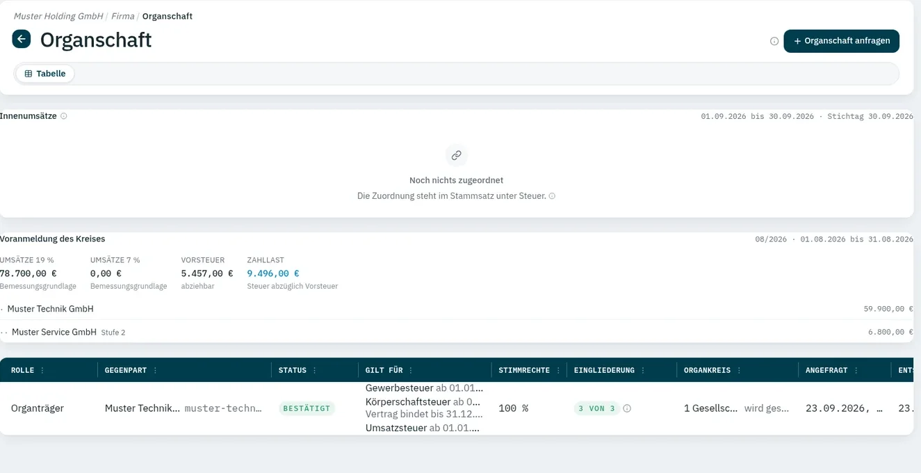Open the Stimmrechte column menu
Image resolution: width=921 pixels, height=473 pixels.
point(558,371)
